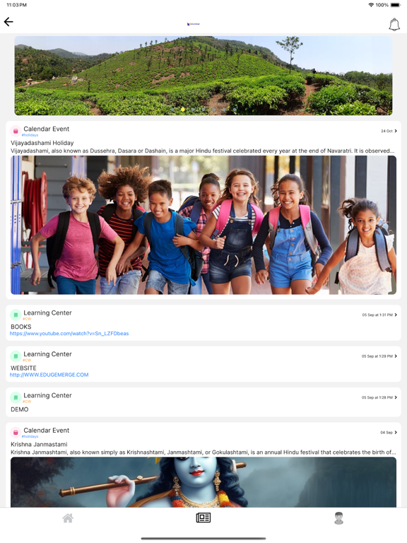Image resolution: width=407 pixels, height=543 pixels.
Task: Tap the #CW tag on the WEBSITE post
Action: 27,360
